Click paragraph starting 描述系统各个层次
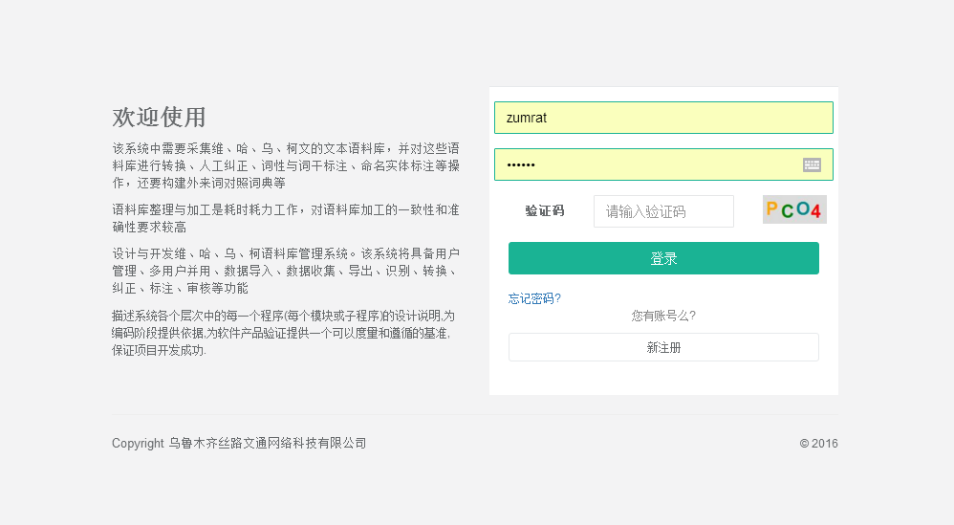 click(x=284, y=333)
